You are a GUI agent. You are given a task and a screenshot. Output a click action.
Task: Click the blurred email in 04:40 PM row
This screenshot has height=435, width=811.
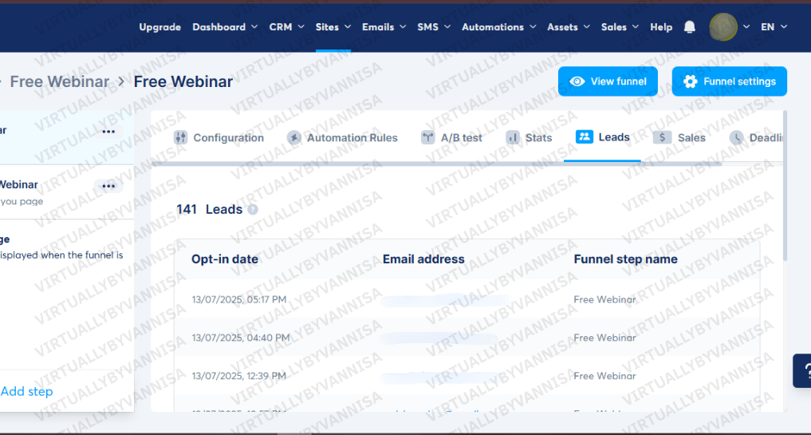(439, 338)
